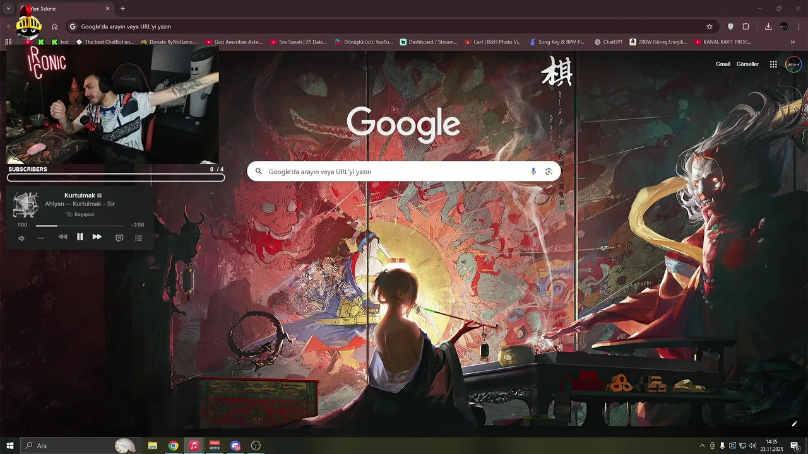This screenshot has height=454, width=808.
Task: Click 'Ahiyan — Kurtulmak - Sir' text
Action: [x=80, y=204]
